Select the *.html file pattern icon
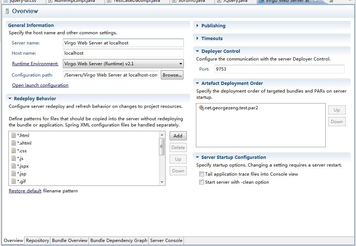Image resolution: width=356 pixels, height=246 pixels. tap(14, 135)
